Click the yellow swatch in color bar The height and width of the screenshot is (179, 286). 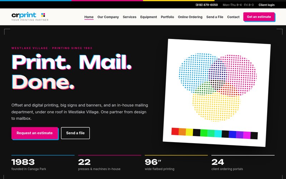tap(189, 132)
